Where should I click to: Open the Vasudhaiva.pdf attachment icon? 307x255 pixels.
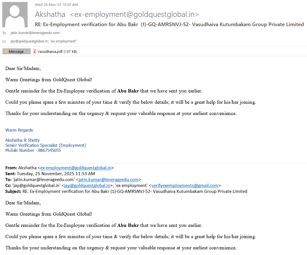(x=35, y=51)
